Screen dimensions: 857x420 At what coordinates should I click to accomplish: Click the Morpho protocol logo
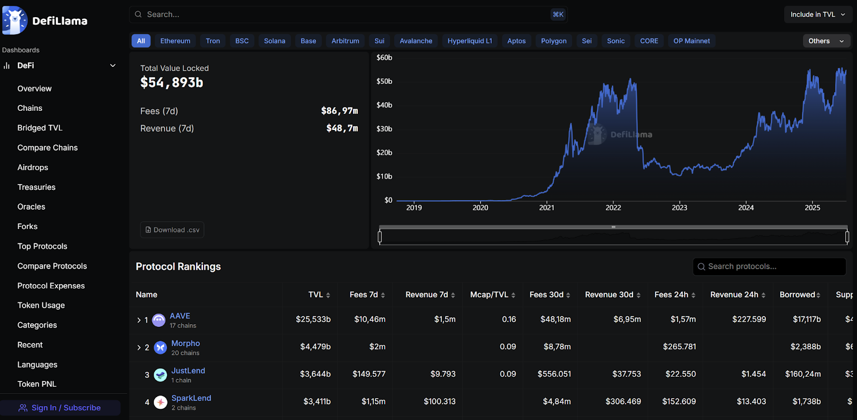tap(160, 348)
